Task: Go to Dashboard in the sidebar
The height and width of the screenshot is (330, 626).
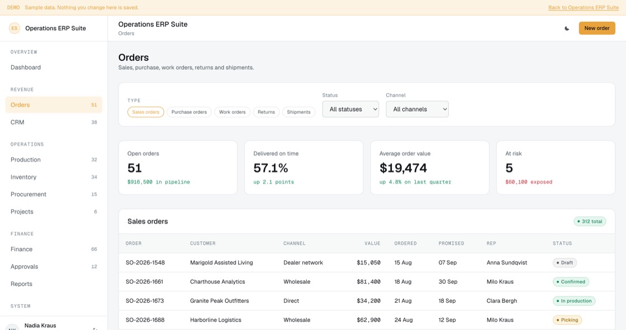Action: 54,68
